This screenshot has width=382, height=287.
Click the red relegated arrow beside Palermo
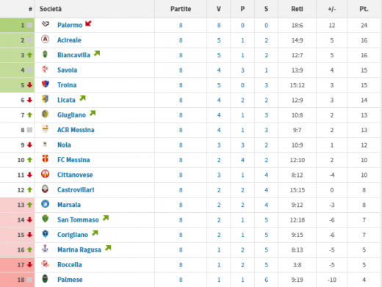click(x=88, y=23)
